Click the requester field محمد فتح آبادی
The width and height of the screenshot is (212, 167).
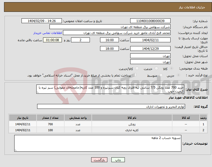pyautogui.click(x=117, y=33)
